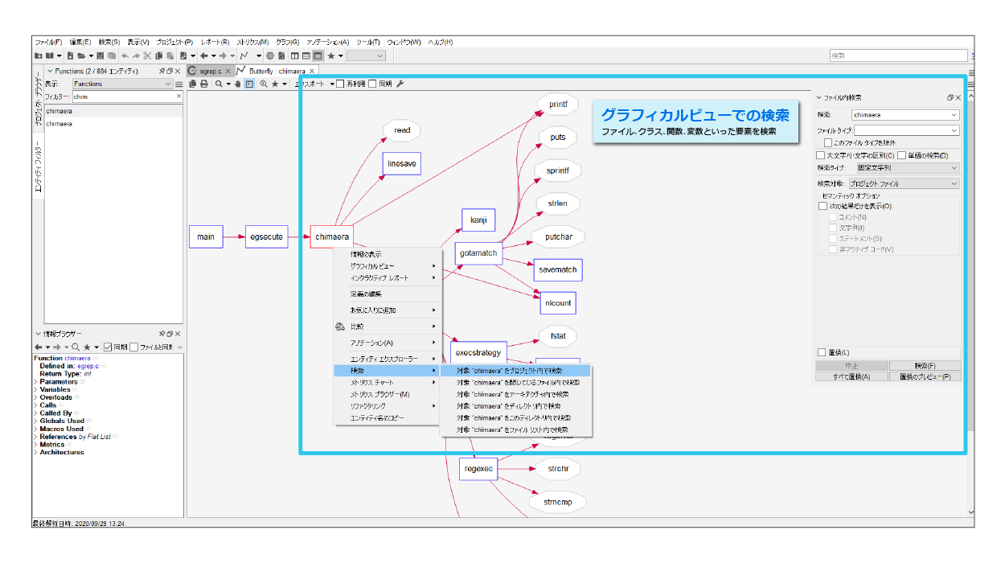Click the main node in the graph

206,236
